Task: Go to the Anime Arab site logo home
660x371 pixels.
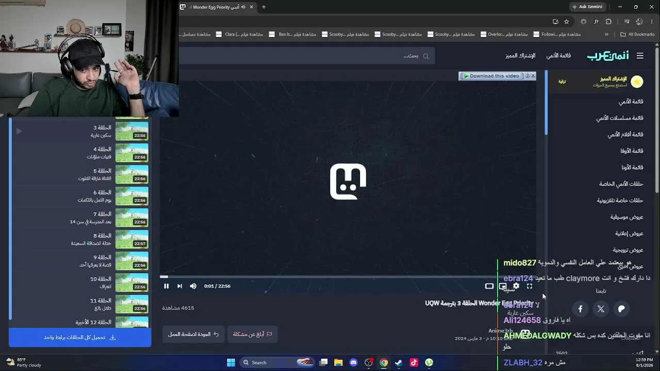Action: (608, 56)
